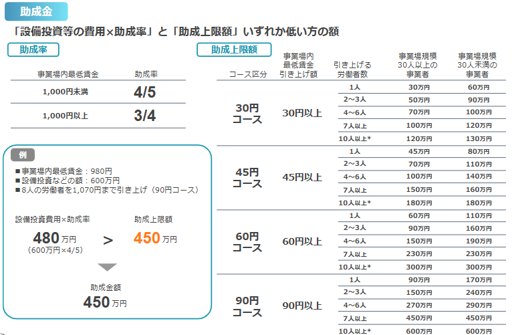Click the 80万円 cell

(x=479, y=152)
